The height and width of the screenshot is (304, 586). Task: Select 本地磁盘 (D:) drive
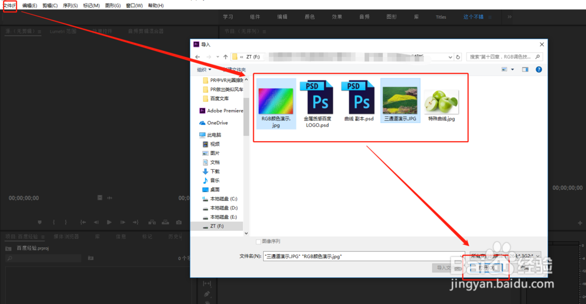pyautogui.click(x=220, y=208)
